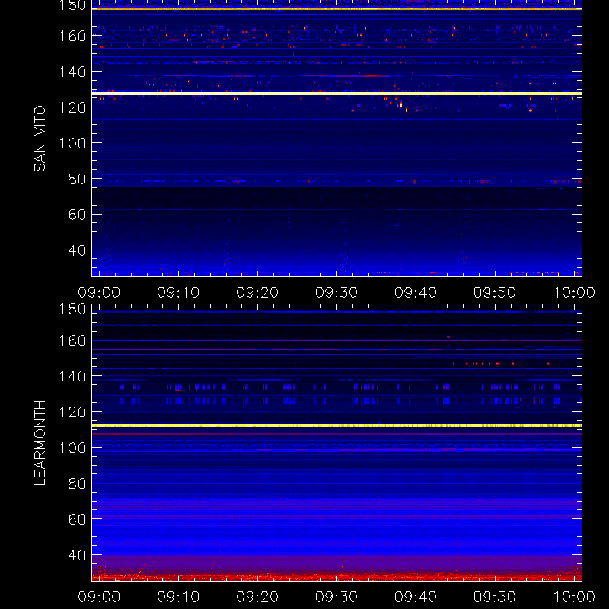
Task: Choose the 120 frequency label on Learmonth axis
Action: 72,412
